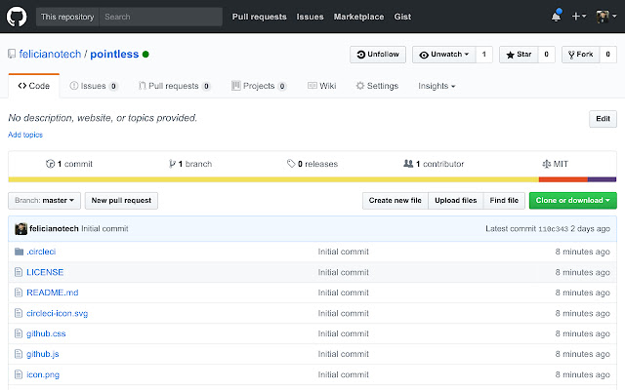Click felicianotech's commit author avatar
This screenshot has width=625, height=390.
click(x=21, y=229)
